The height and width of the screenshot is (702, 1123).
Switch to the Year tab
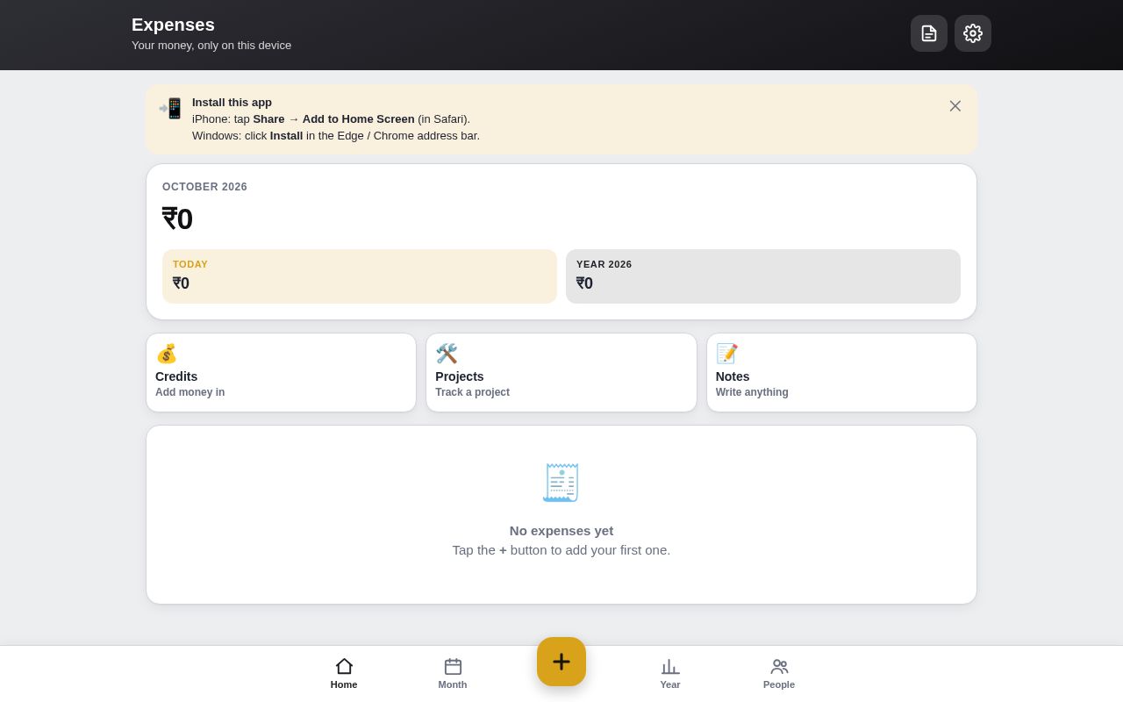coord(670,674)
